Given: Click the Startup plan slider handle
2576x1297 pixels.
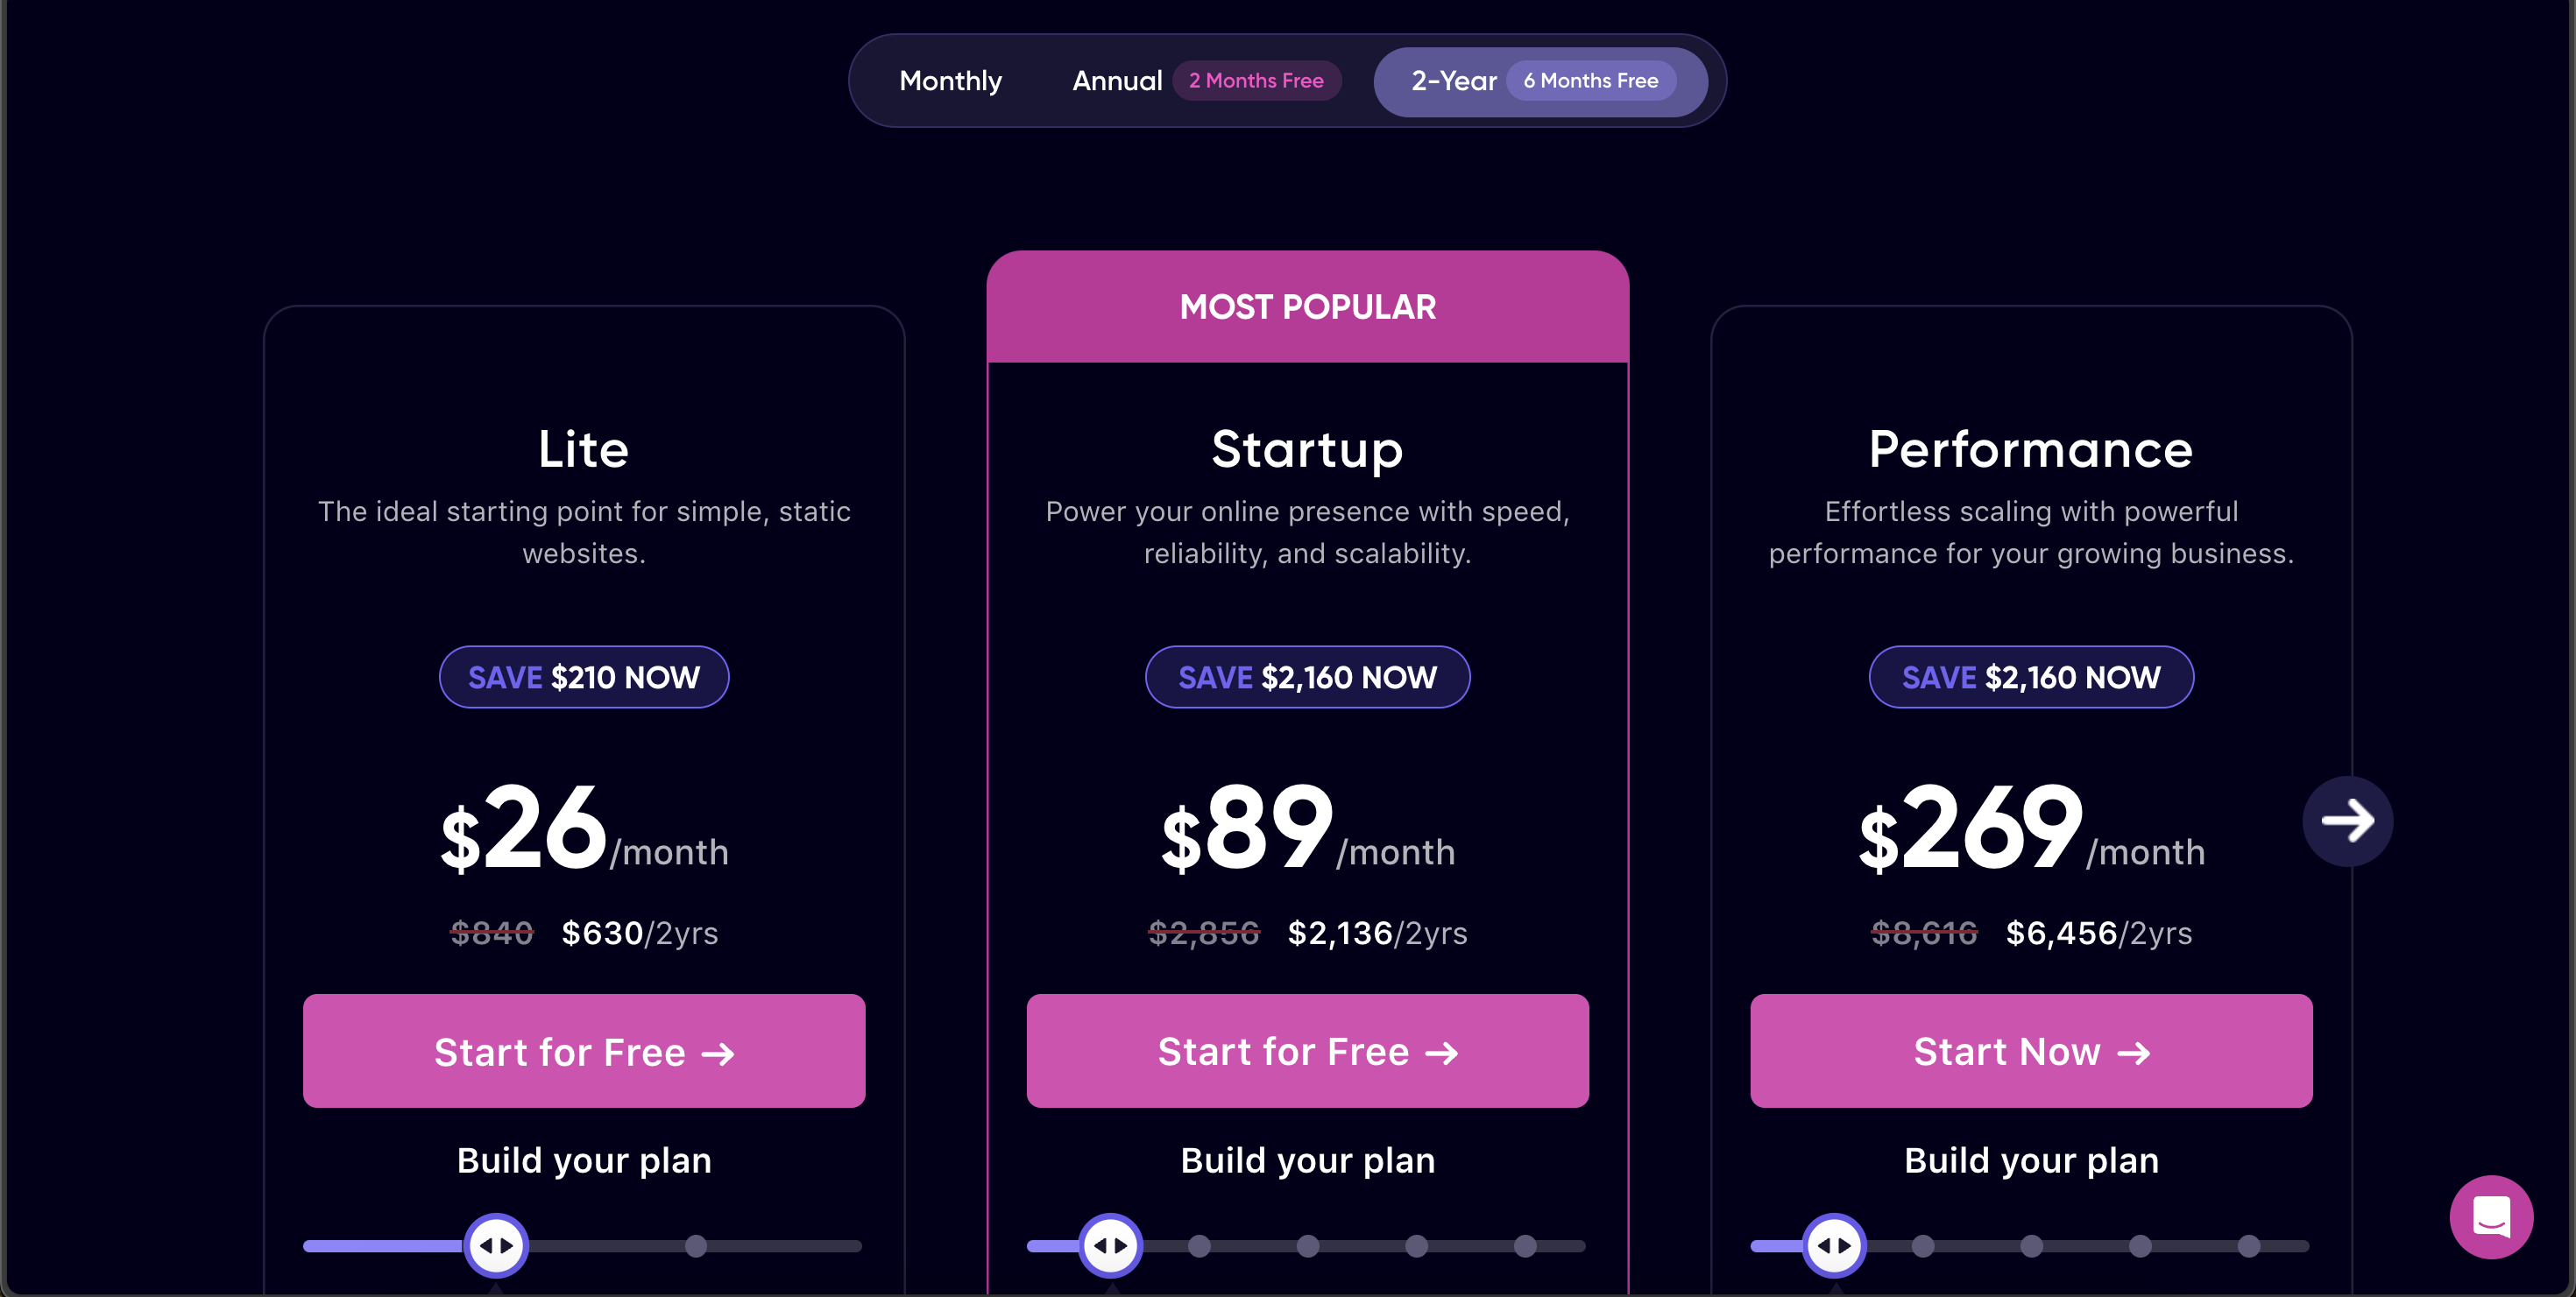Looking at the screenshot, I should [x=1110, y=1245].
